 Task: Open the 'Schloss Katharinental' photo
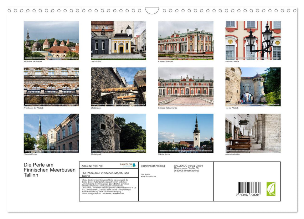(x=185, y=87)
